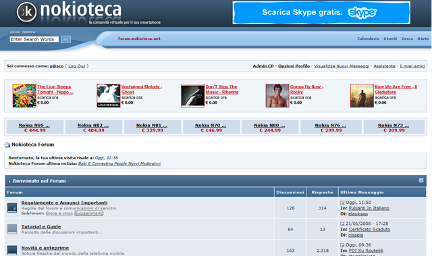This screenshot has height=256, width=432.
Task: Click the Tutorial e Guide forum icon
Action: click(12, 229)
